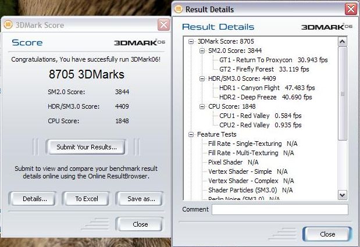360x247 pixels.
Task: Click the results list scrollbar up arrow
Action: (342, 42)
